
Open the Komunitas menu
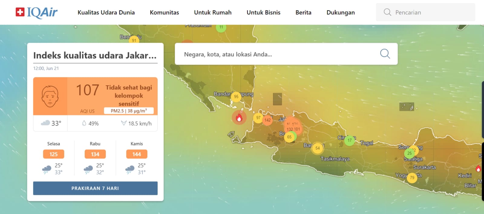164,12
